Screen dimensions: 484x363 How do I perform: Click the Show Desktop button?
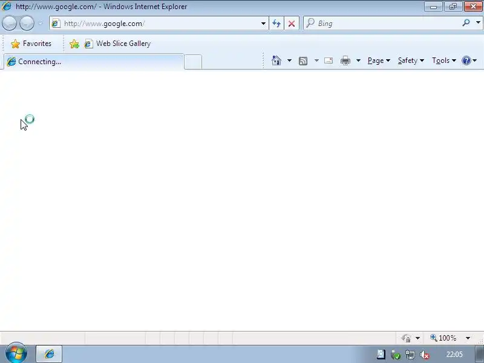click(x=479, y=355)
